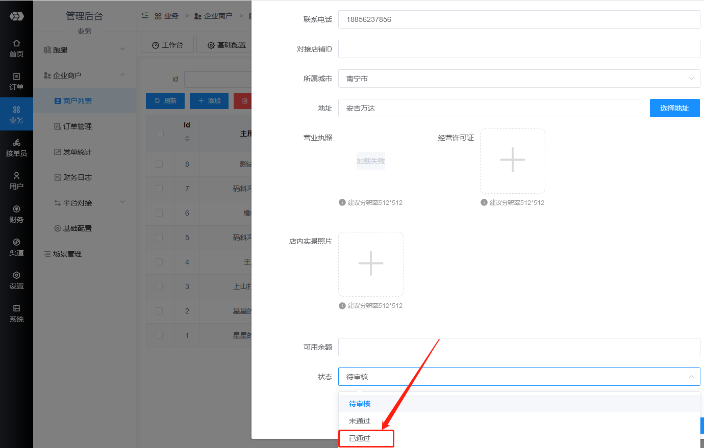Collapse the sidebar via fold icon in breadcrumb

(x=145, y=16)
